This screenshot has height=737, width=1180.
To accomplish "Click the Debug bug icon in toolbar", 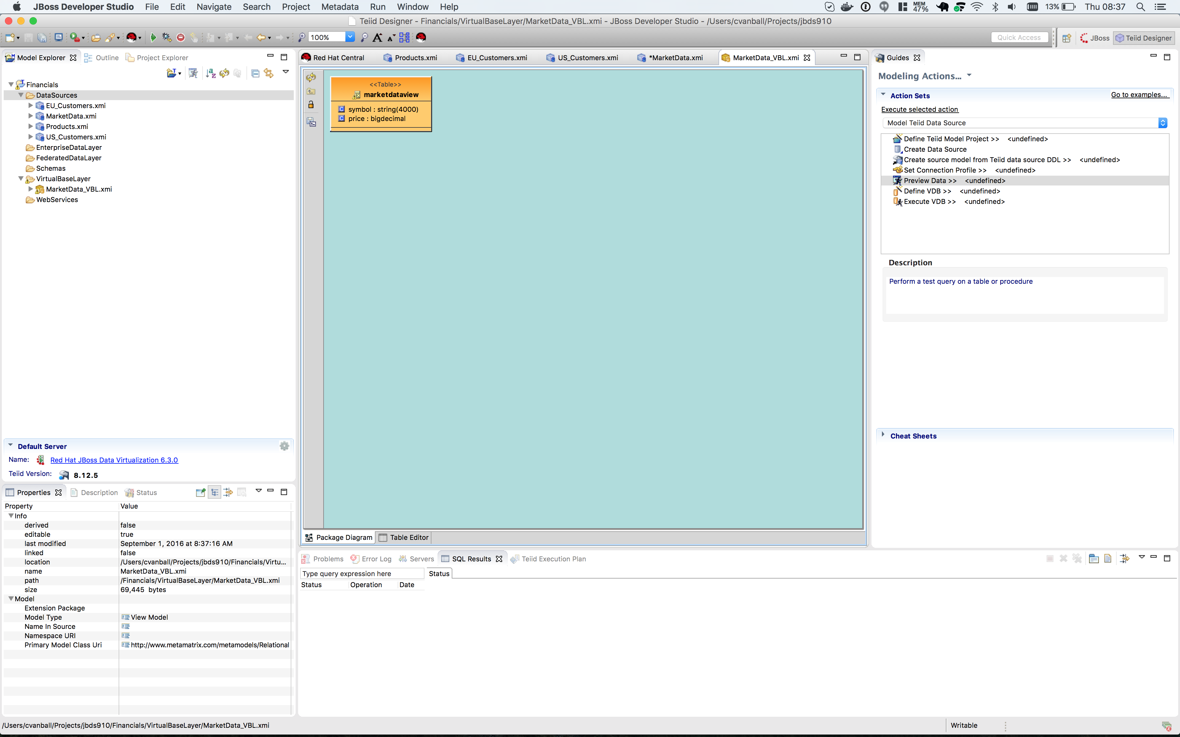I will pyautogui.click(x=167, y=37).
